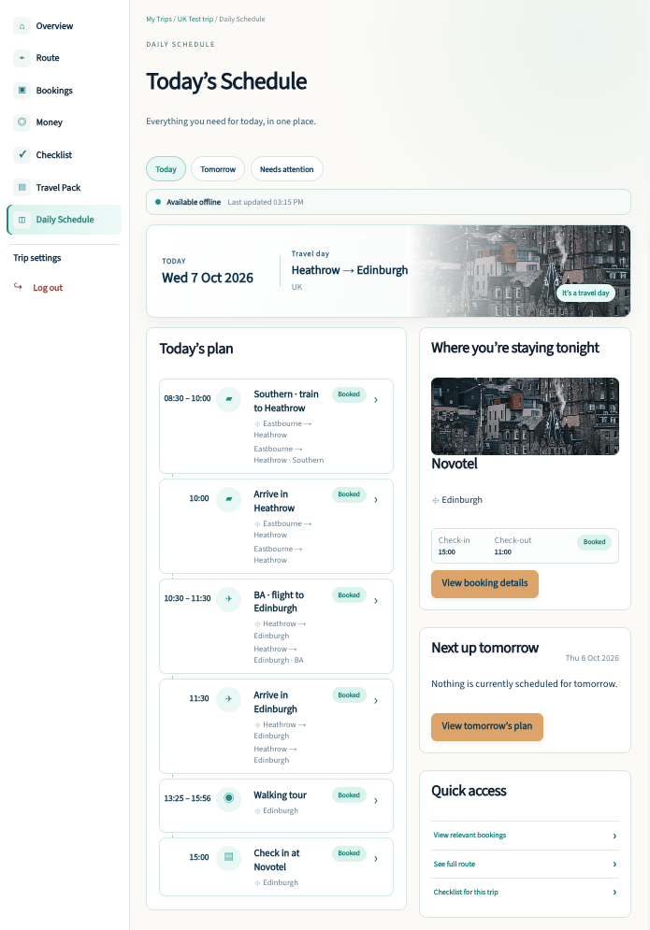Click the Log out arrow icon
The height and width of the screenshot is (930, 650).
pos(19,286)
